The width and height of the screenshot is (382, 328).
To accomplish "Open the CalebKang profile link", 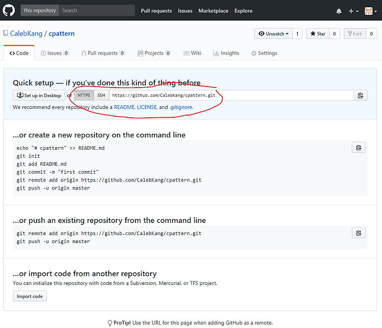I will pos(26,33).
